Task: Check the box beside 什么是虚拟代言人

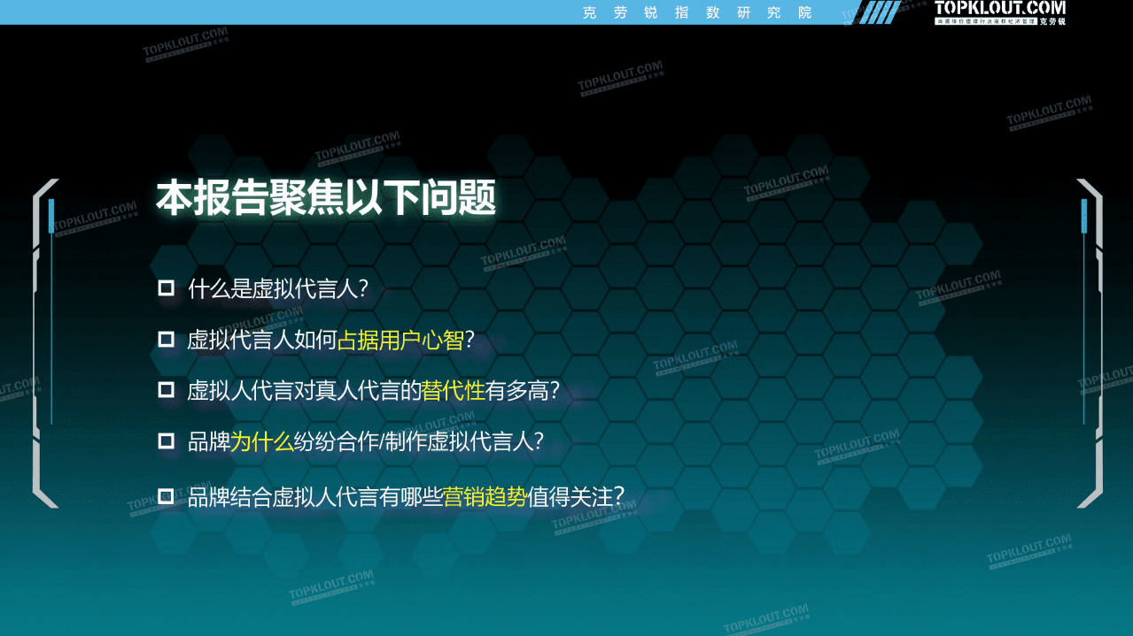Action: 166,287
